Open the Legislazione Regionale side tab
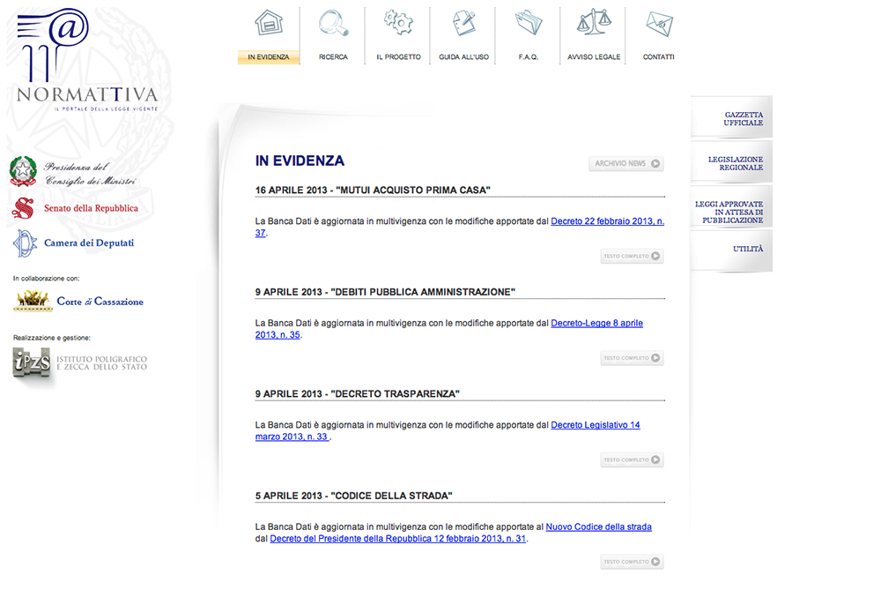This screenshot has width=881, height=590. click(731, 162)
